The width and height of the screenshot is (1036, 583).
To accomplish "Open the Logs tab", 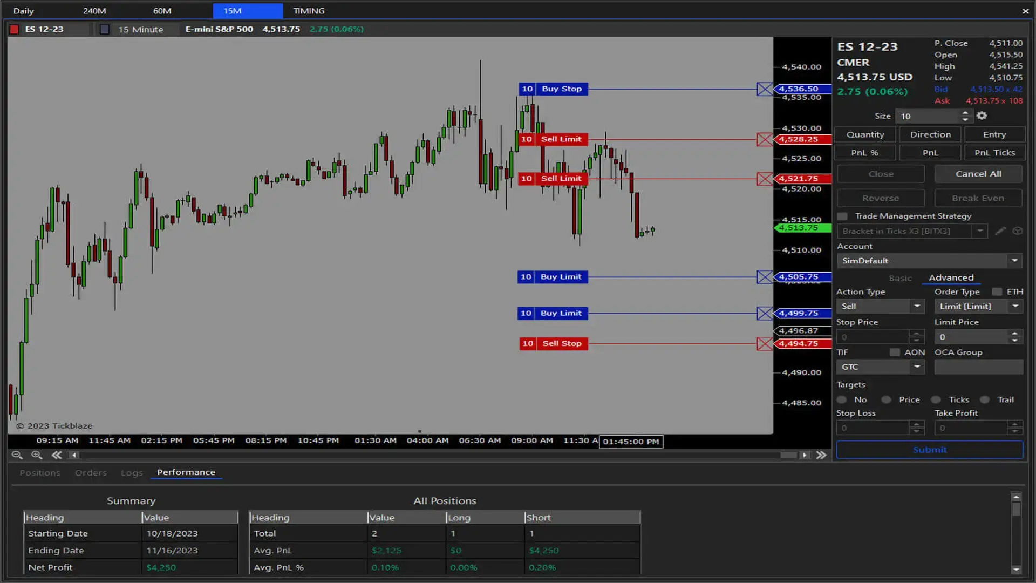I will [132, 473].
